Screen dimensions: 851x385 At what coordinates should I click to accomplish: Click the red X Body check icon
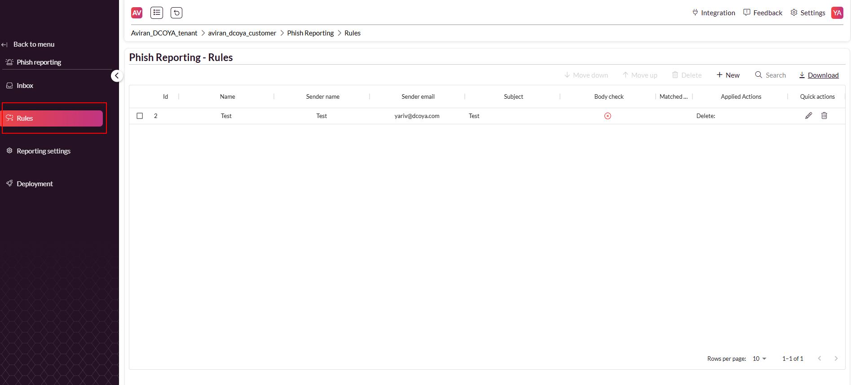pyautogui.click(x=608, y=116)
